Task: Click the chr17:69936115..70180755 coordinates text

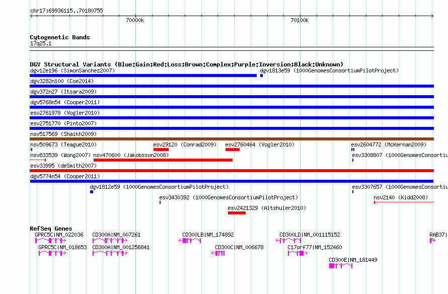Action: coord(66,11)
